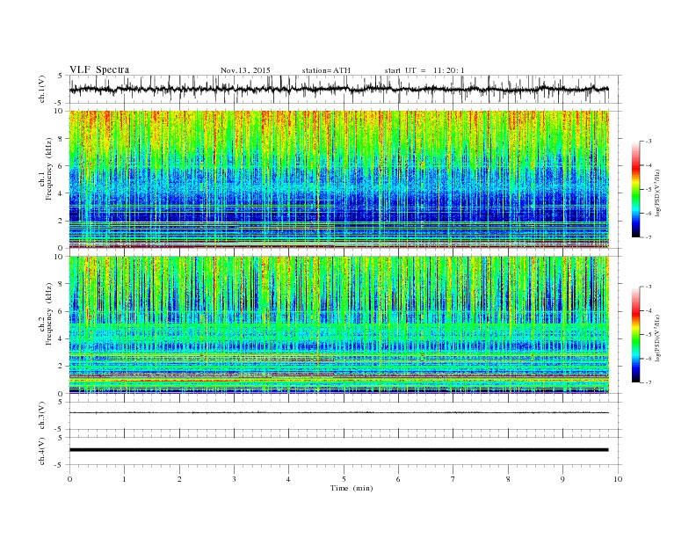This screenshot has width=696, height=538.
Task: Click the "-7" label on ch.2 colorbar
Action: tap(648, 382)
